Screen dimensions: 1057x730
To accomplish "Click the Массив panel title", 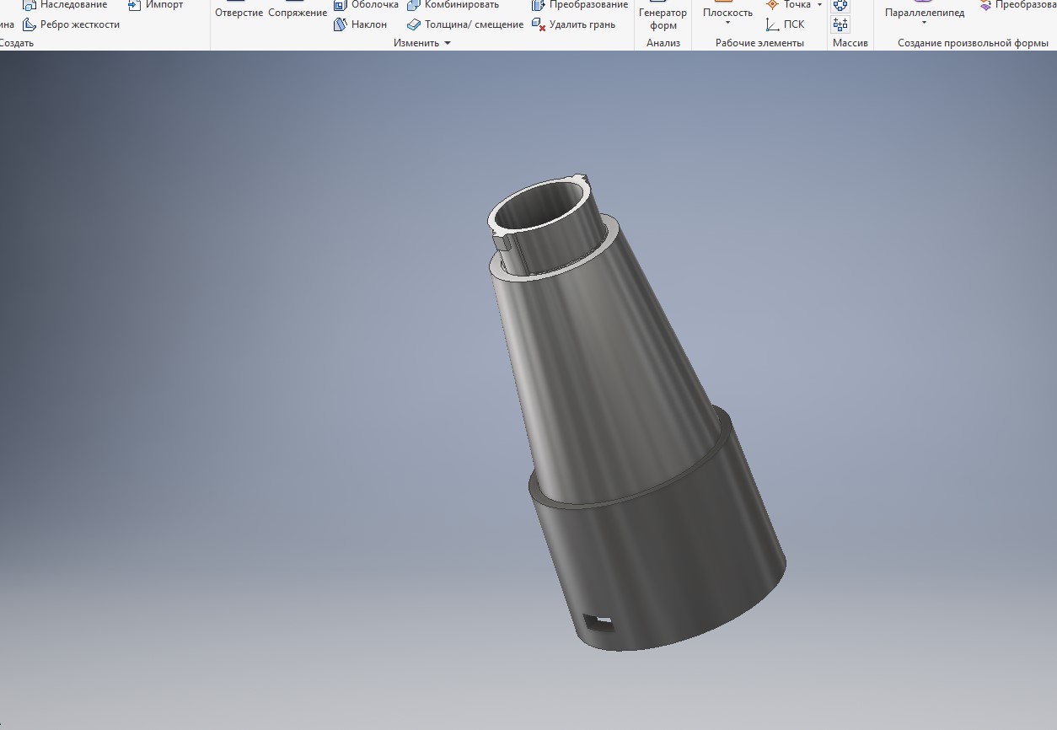I will click(850, 43).
